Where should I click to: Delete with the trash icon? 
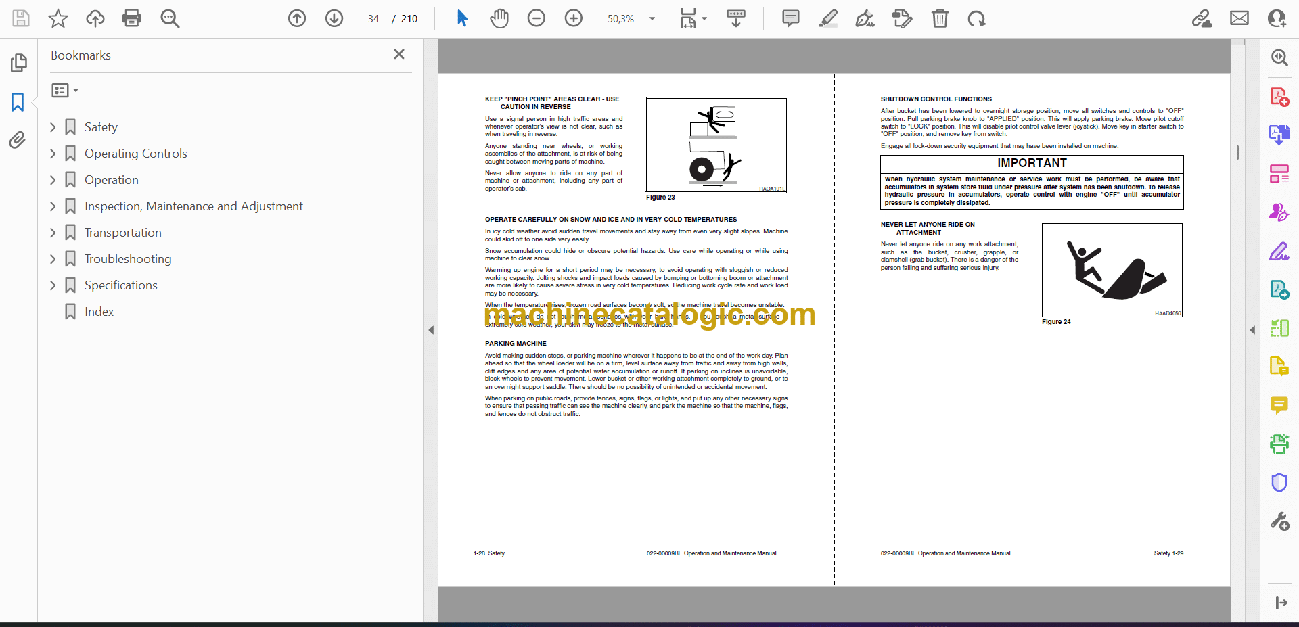[x=940, y=18]
